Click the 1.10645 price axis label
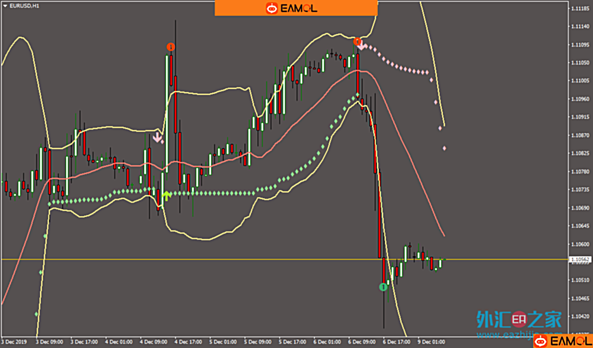Viewport: 593px width, 348px height. click(x=580, y=226)
